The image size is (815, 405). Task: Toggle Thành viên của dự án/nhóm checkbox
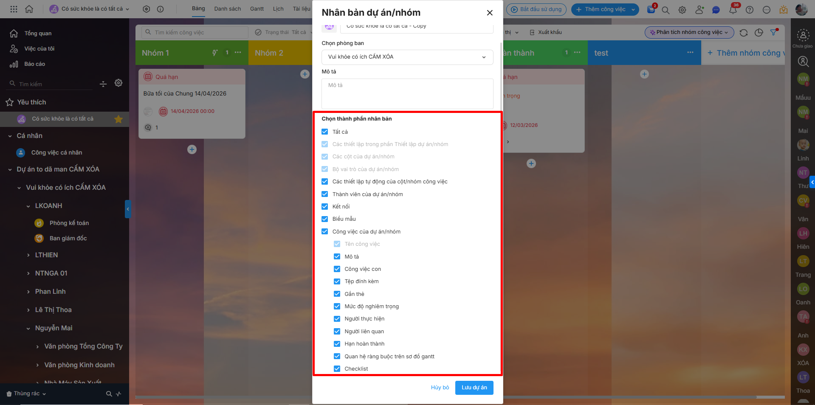325,194
